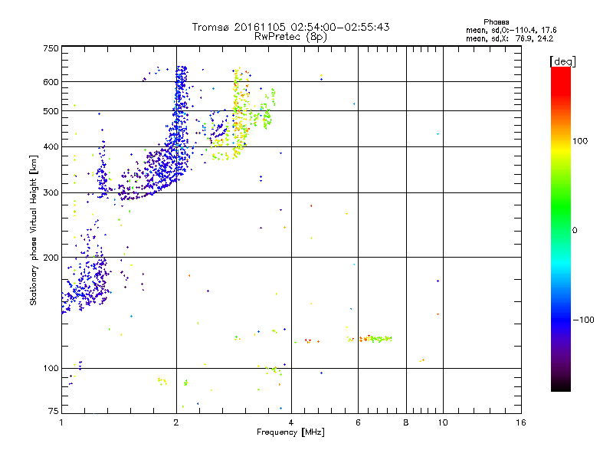Click the 'Phases' heading in the corner
The image size is (613, 460).
[x=496, y=22]
